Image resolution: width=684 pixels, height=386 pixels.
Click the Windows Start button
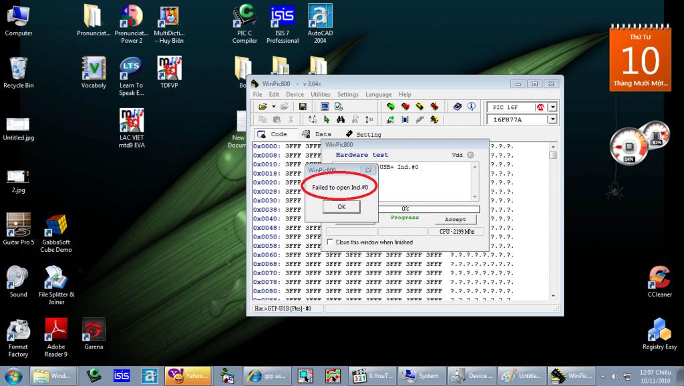[x=13, y=376]
